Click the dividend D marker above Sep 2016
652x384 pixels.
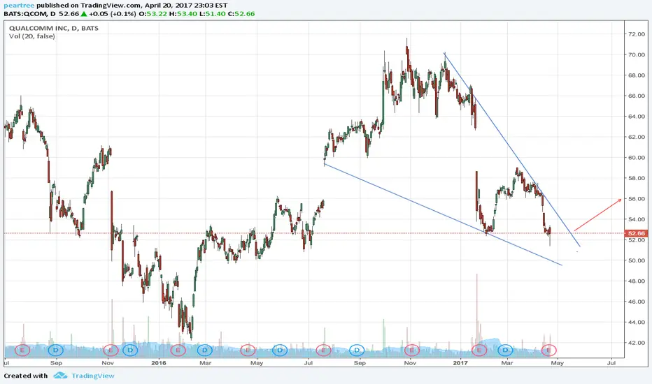click(357, 350)
